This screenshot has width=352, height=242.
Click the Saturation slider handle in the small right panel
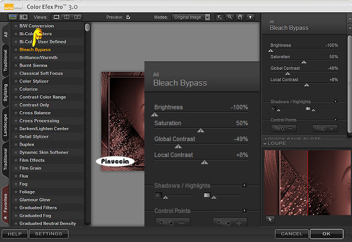(x=304, y=62)
